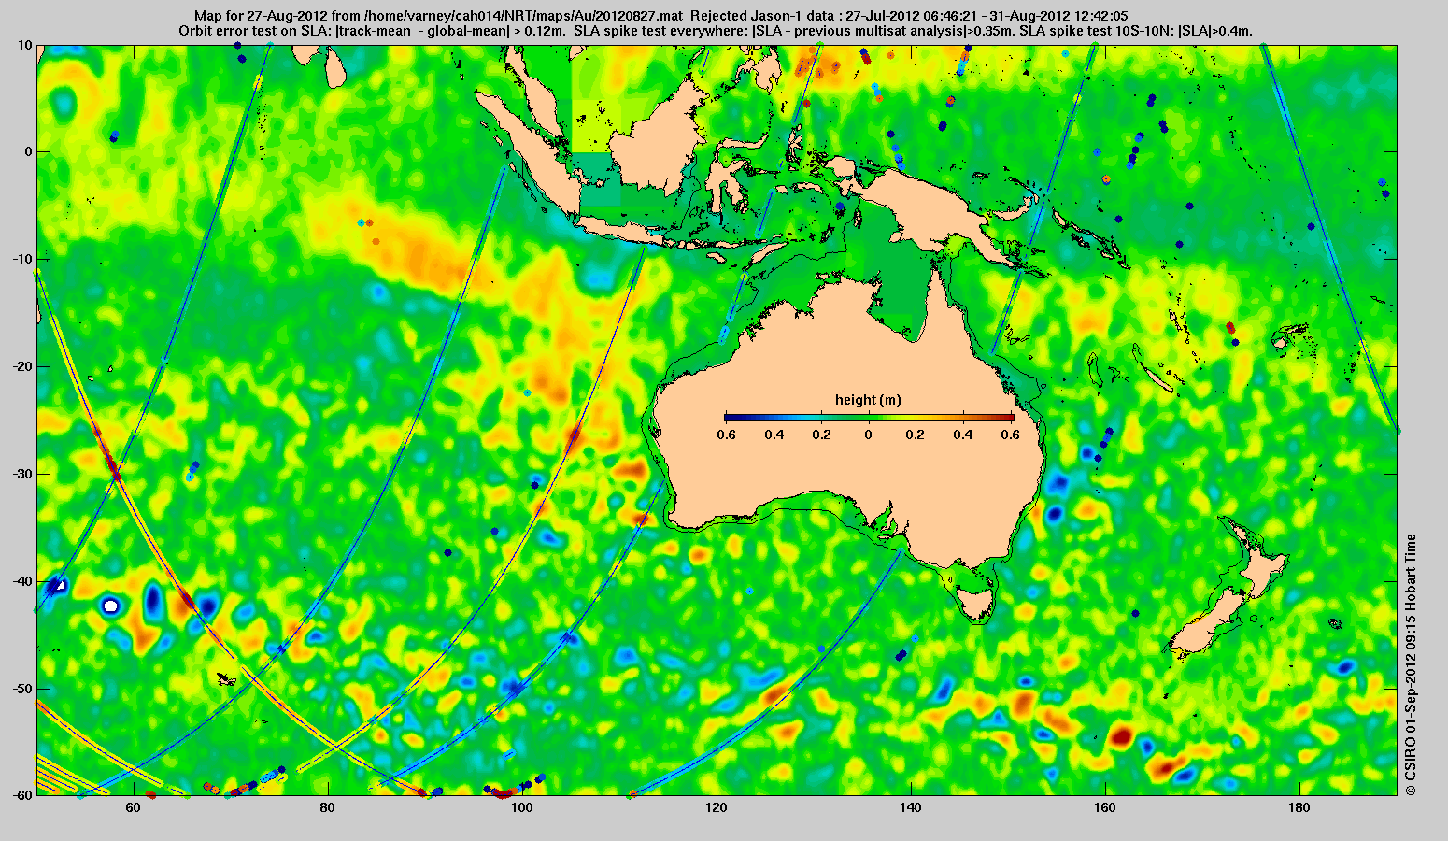Click the longitude axis label 120

[716, 808]
